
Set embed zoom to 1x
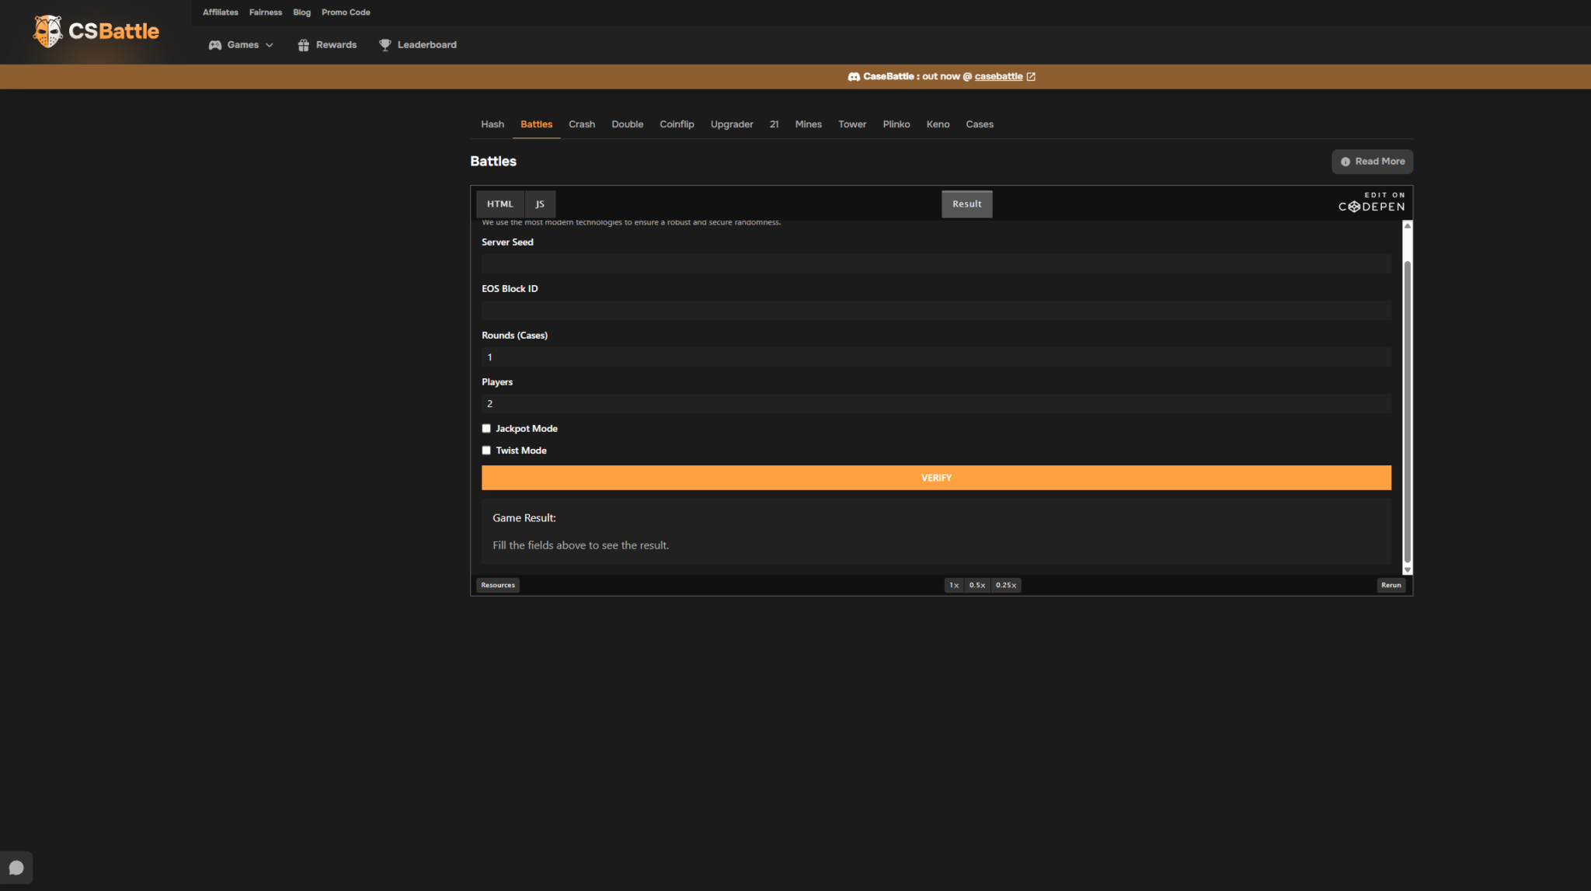954,586
